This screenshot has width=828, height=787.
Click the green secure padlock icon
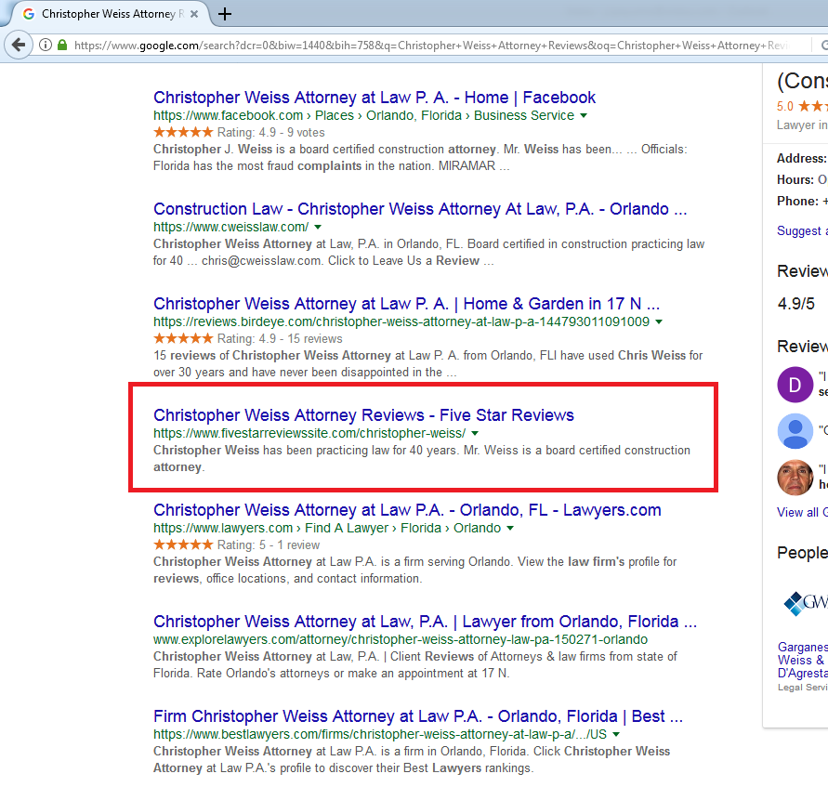tap(62, 45)
